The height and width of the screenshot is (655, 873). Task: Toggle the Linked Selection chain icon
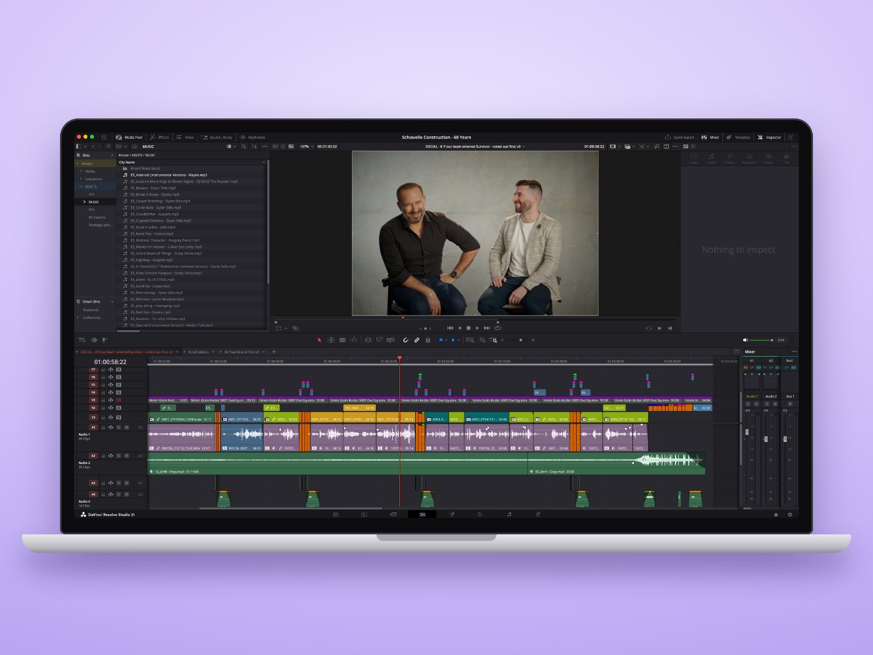[x=417, y=340]
